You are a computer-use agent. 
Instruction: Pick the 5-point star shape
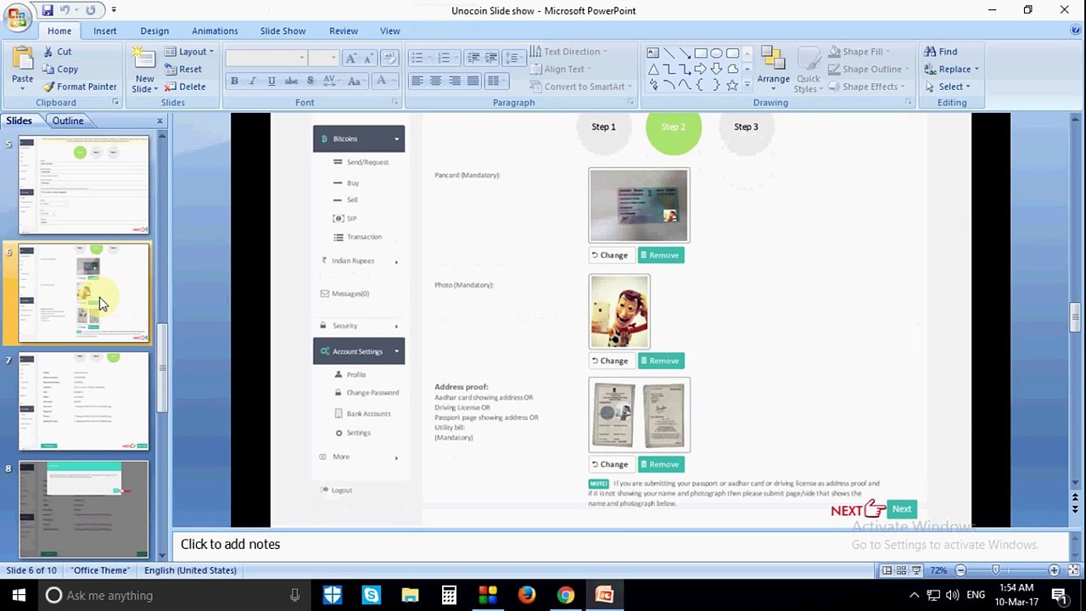click(732, 86)
